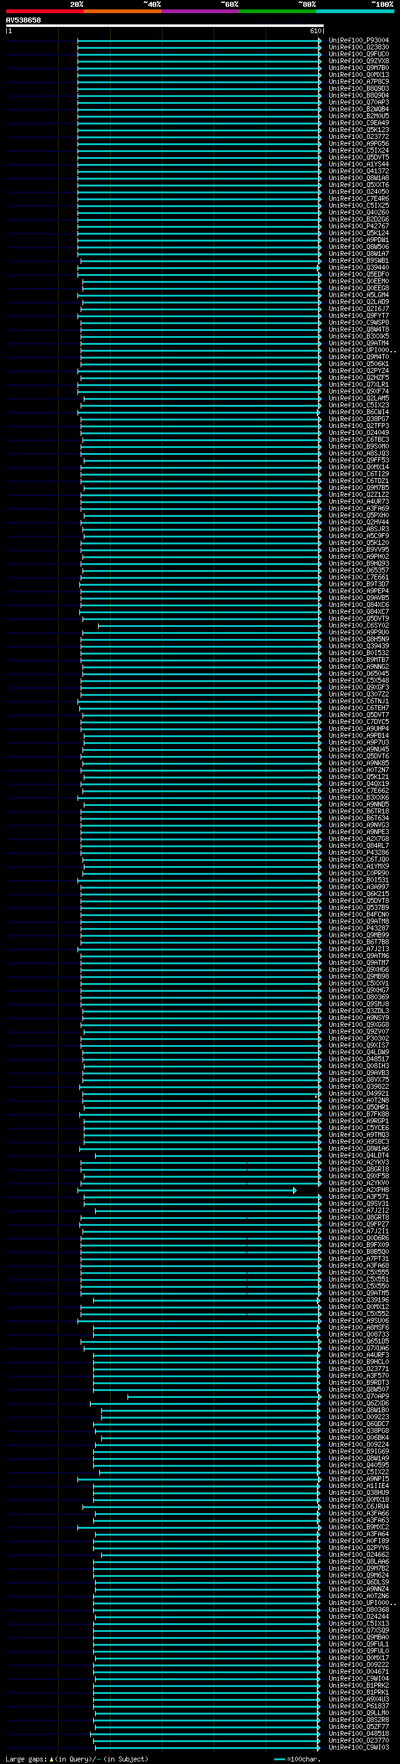The image size is (400, 1764).
Task: Select hit label UniRef100_C9EA49
Action: coord(358,123)
